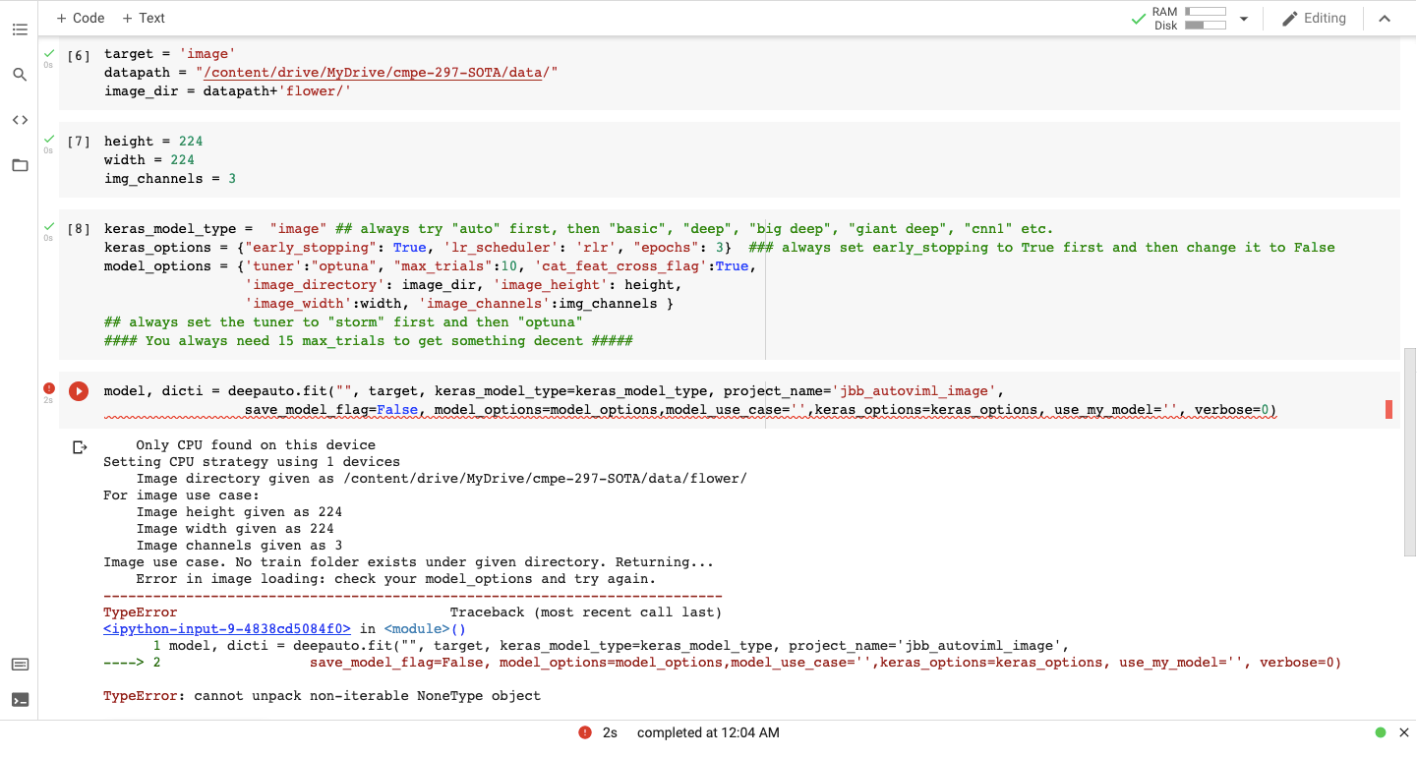This screenshot has height=757, width=1417.
Task: Click the datapath drive path link in cell 6
Action: pyautogui.click(x=376, y=73)
